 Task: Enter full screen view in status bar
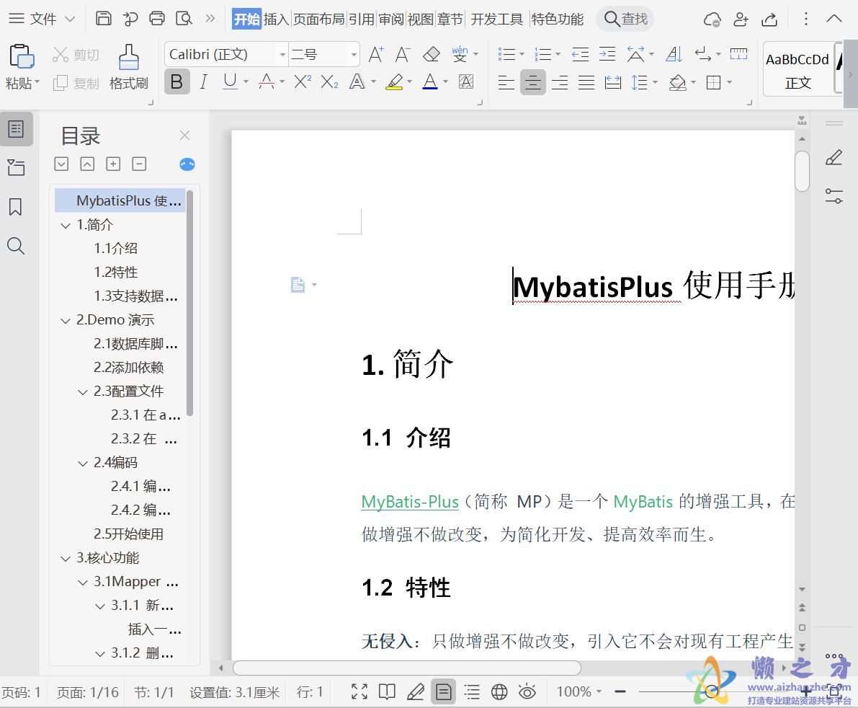[x=359, y=691]
